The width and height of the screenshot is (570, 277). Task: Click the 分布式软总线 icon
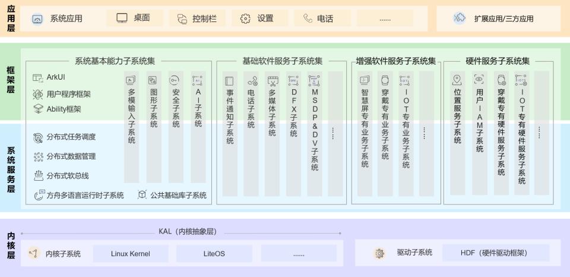[x=38, y=175]
